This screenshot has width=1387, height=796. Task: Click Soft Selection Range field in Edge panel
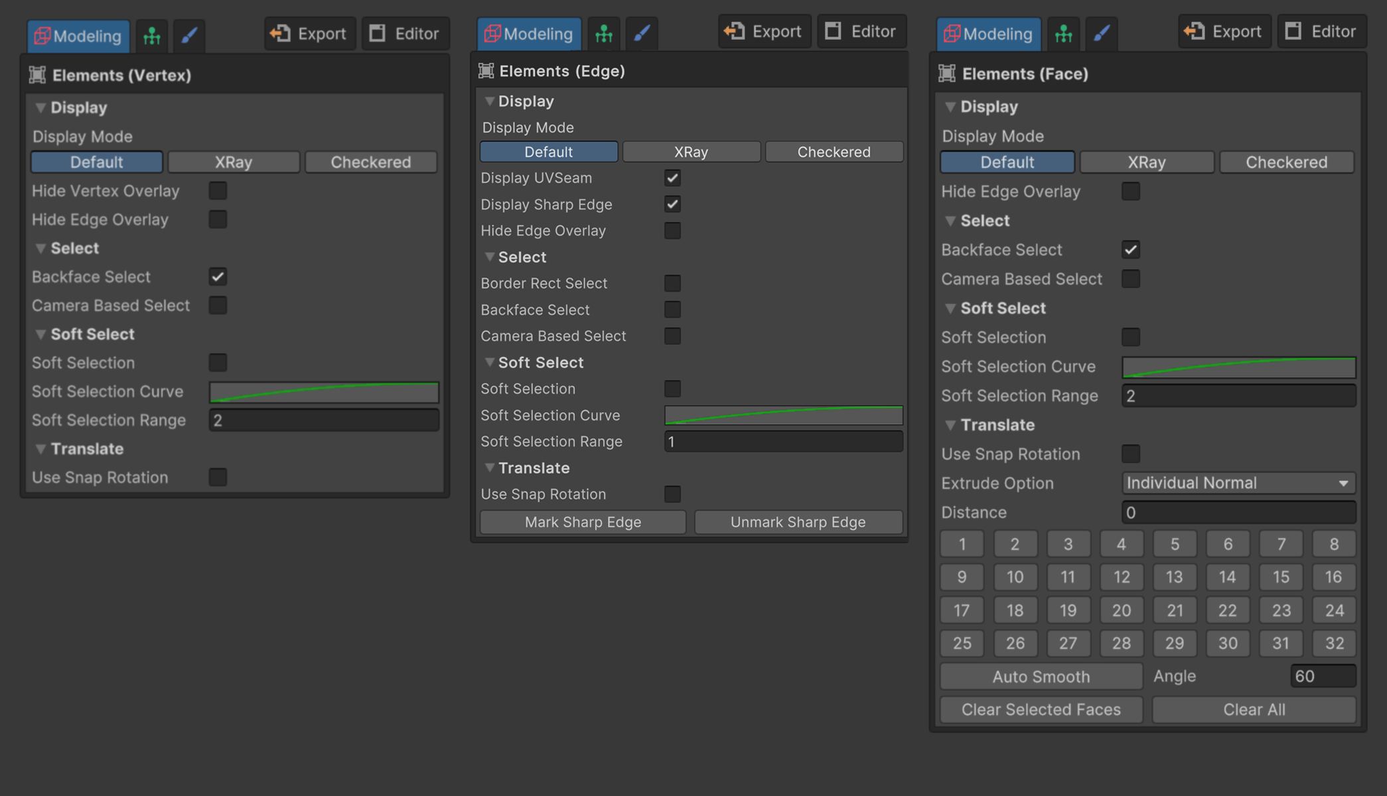(x=783, y=442)
